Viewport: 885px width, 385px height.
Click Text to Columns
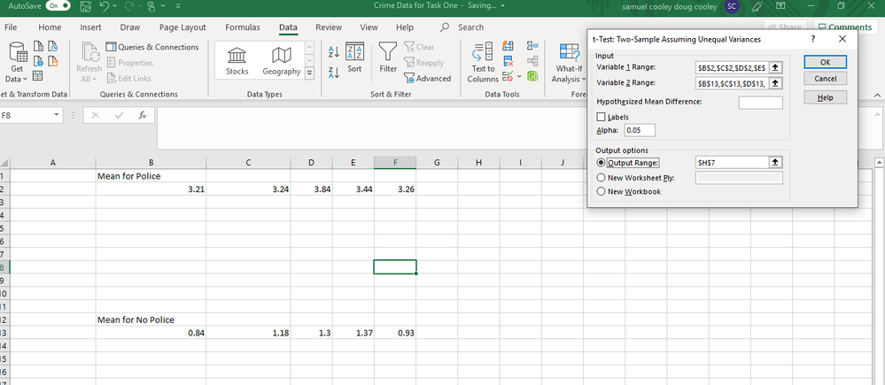483,62
